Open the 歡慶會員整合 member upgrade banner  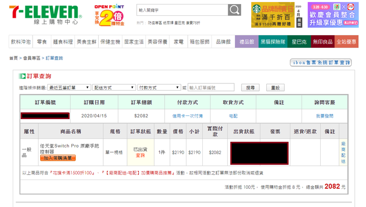coord(333,15)
